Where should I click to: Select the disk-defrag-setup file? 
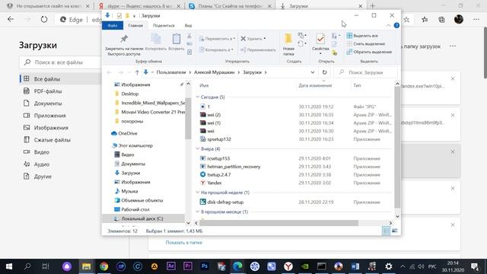pos(225,202)
